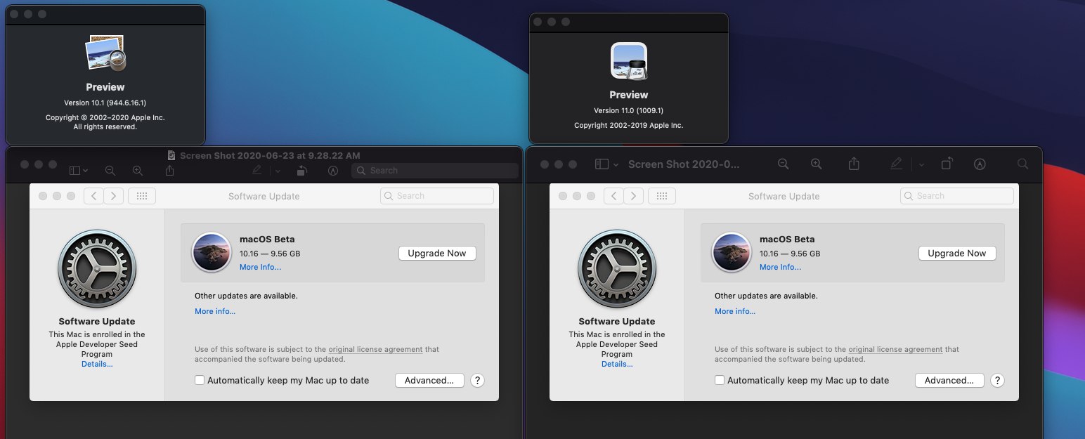Open macOS Beta More Info… link, 9.28.22 AM window

(260, 267)
